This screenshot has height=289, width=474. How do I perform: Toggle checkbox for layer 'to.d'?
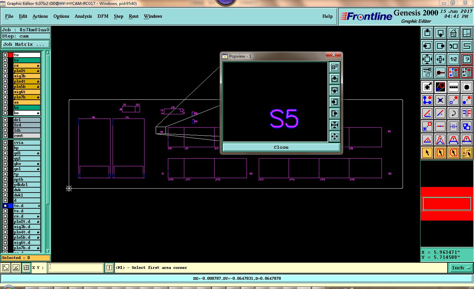(x=5, y=206)
